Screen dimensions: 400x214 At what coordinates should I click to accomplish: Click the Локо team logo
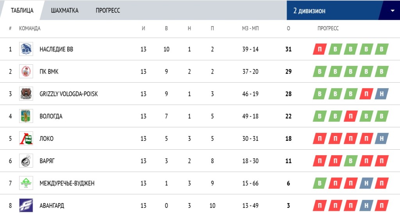tap(26, 138)
